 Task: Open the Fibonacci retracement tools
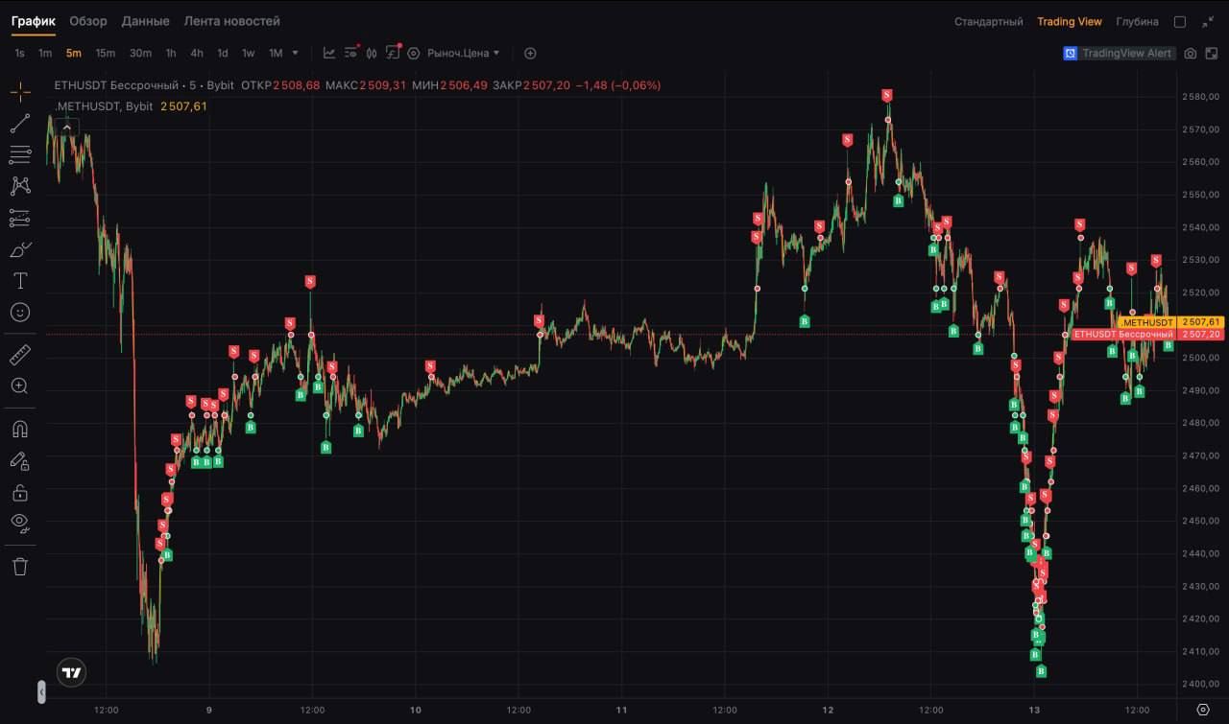20,154
